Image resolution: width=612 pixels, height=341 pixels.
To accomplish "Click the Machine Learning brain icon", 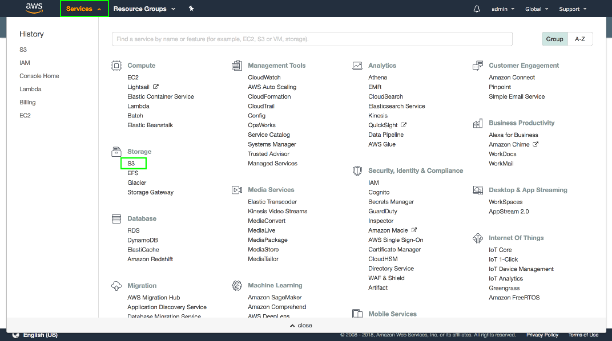I will point(237,286).
